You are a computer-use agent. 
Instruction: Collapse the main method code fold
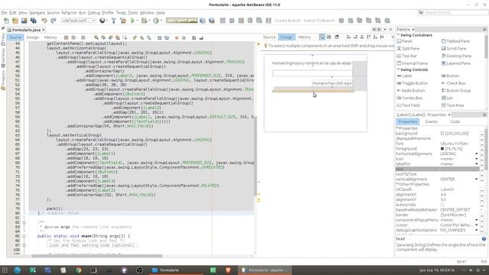coord(24,236)
